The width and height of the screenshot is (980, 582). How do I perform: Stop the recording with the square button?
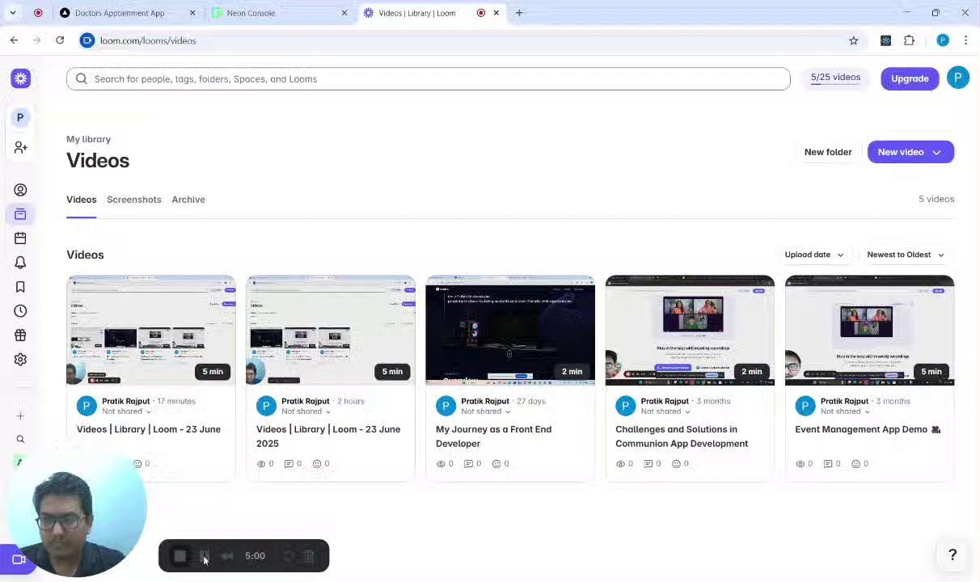[180, 556]
